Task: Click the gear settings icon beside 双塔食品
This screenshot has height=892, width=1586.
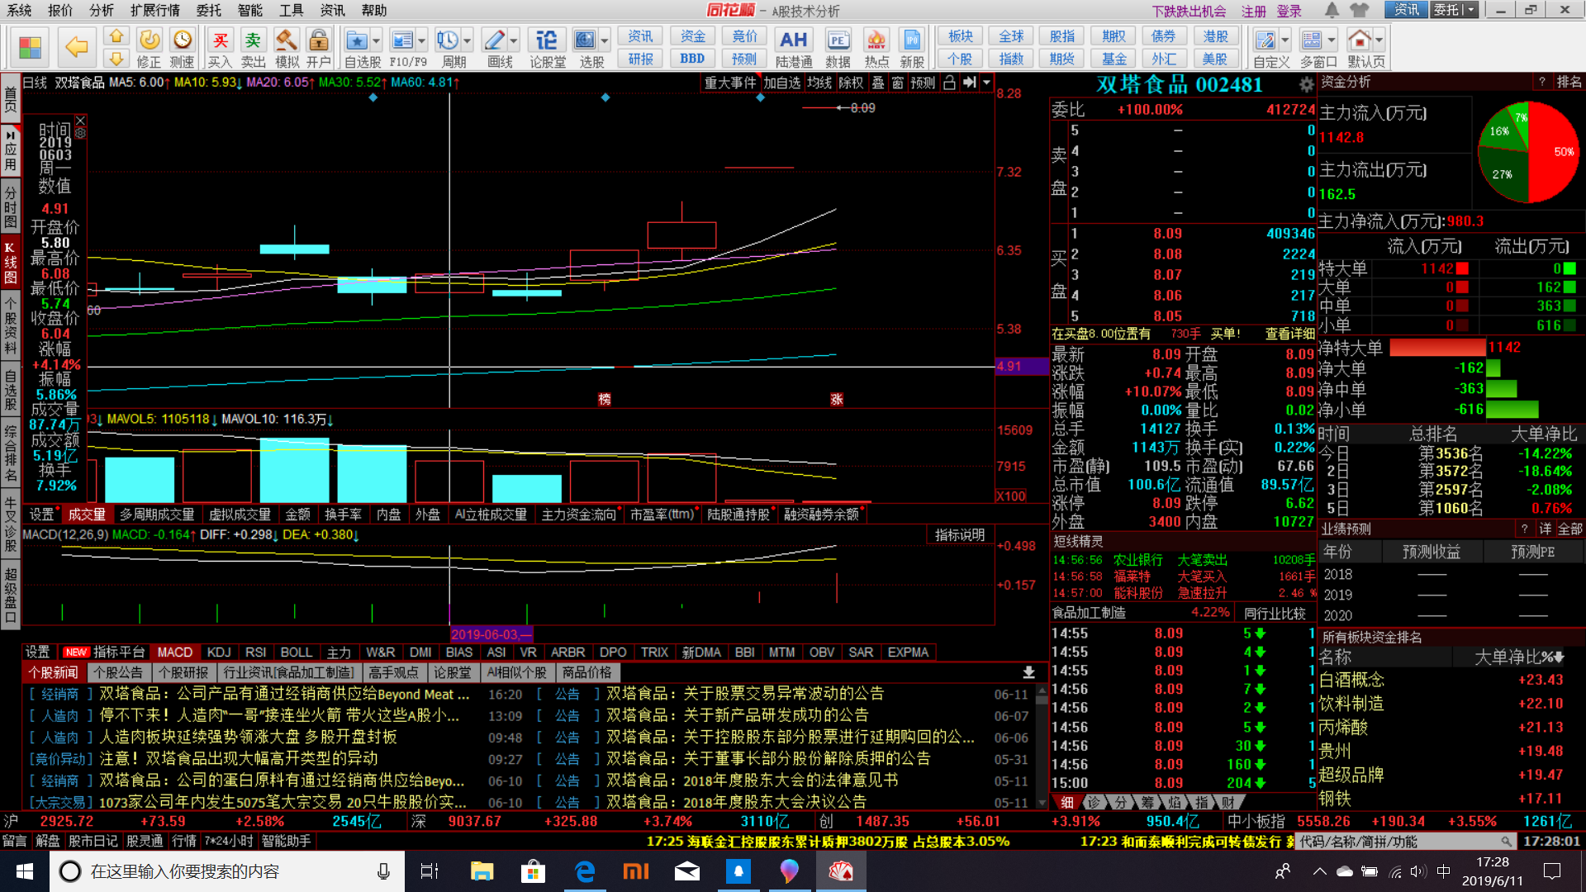Action: [1306, 84]
